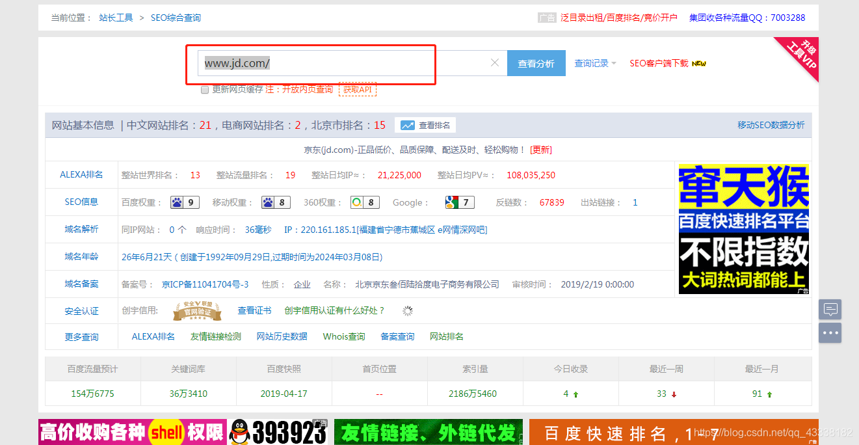
Task: Open 查看证书 link
Action: 254,310
